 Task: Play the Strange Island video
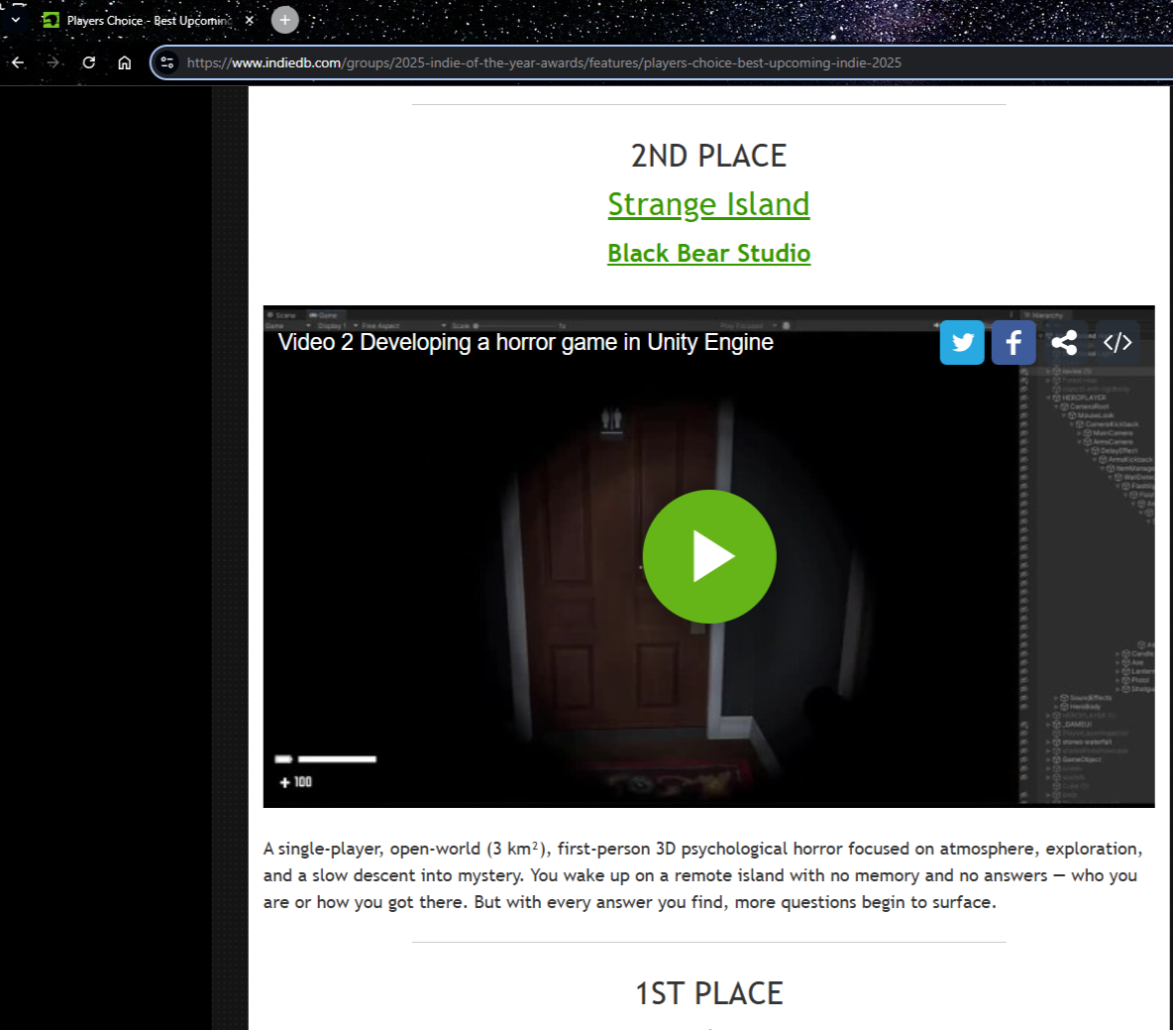tap(709, 556)
